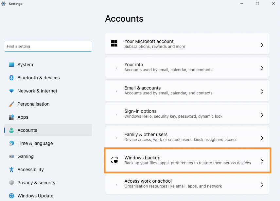Click the Find a setting search box
Image resolution: width=280 pixels, height=201 pixels.
click(48, 46)
